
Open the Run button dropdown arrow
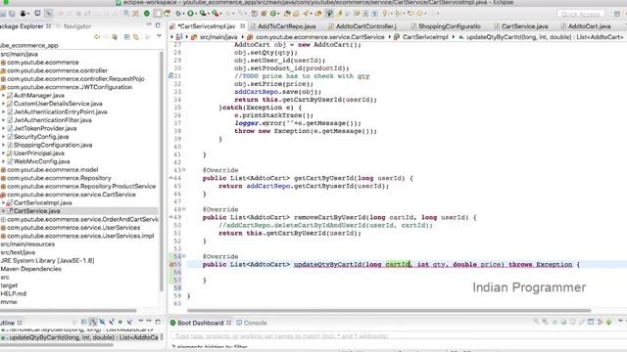[196, 14]
